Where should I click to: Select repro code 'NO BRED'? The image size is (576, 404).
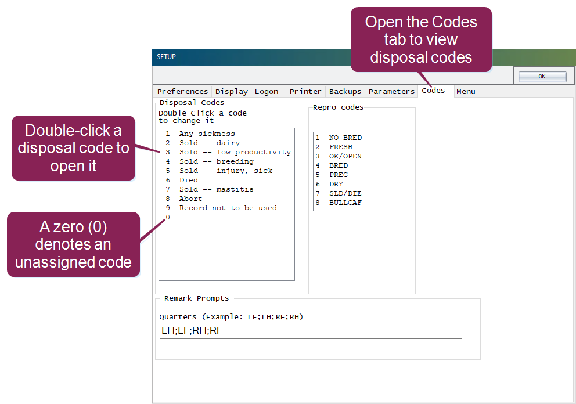(355, 138)
